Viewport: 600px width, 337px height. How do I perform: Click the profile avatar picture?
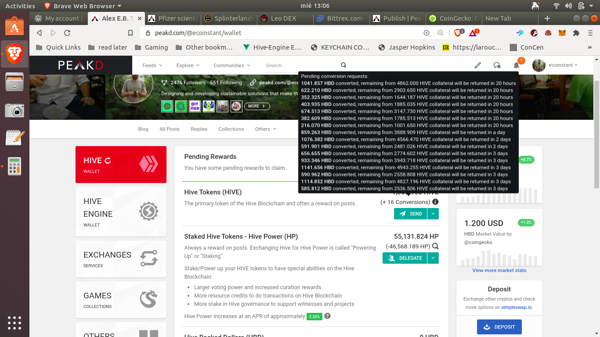point(134,82)
